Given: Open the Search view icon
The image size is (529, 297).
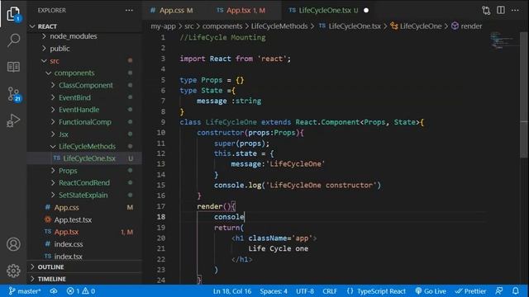Looking at the screenshot, I should (13, 40).
